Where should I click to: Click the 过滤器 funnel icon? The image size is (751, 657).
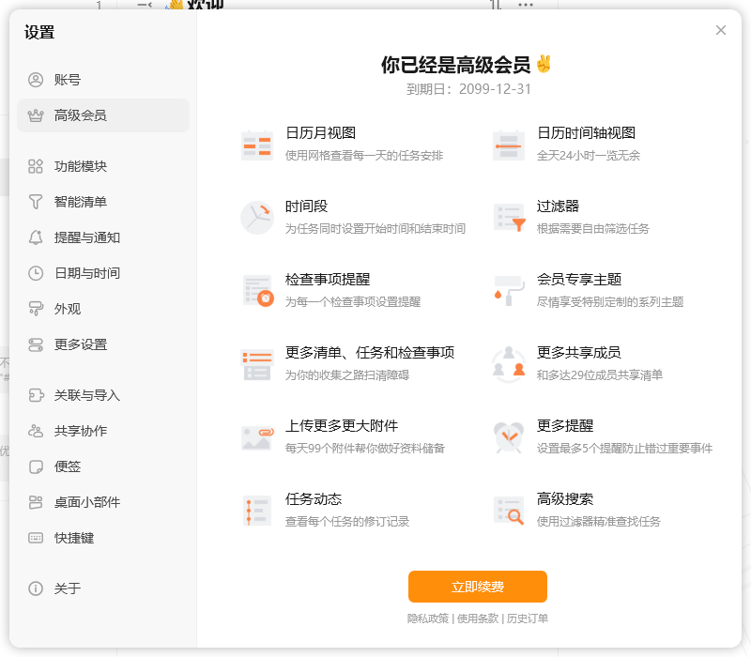pos(508,215)
